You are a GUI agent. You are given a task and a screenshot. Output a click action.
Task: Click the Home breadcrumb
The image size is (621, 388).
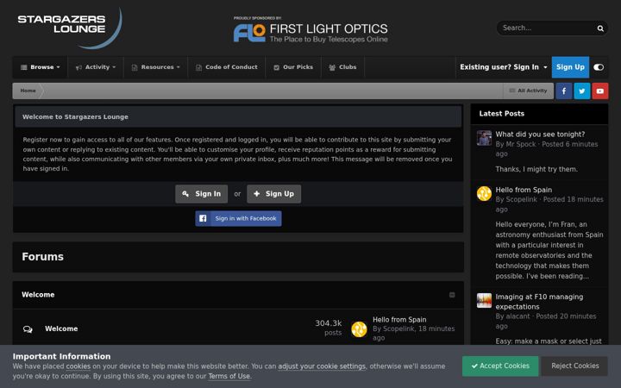pos(28,91)
